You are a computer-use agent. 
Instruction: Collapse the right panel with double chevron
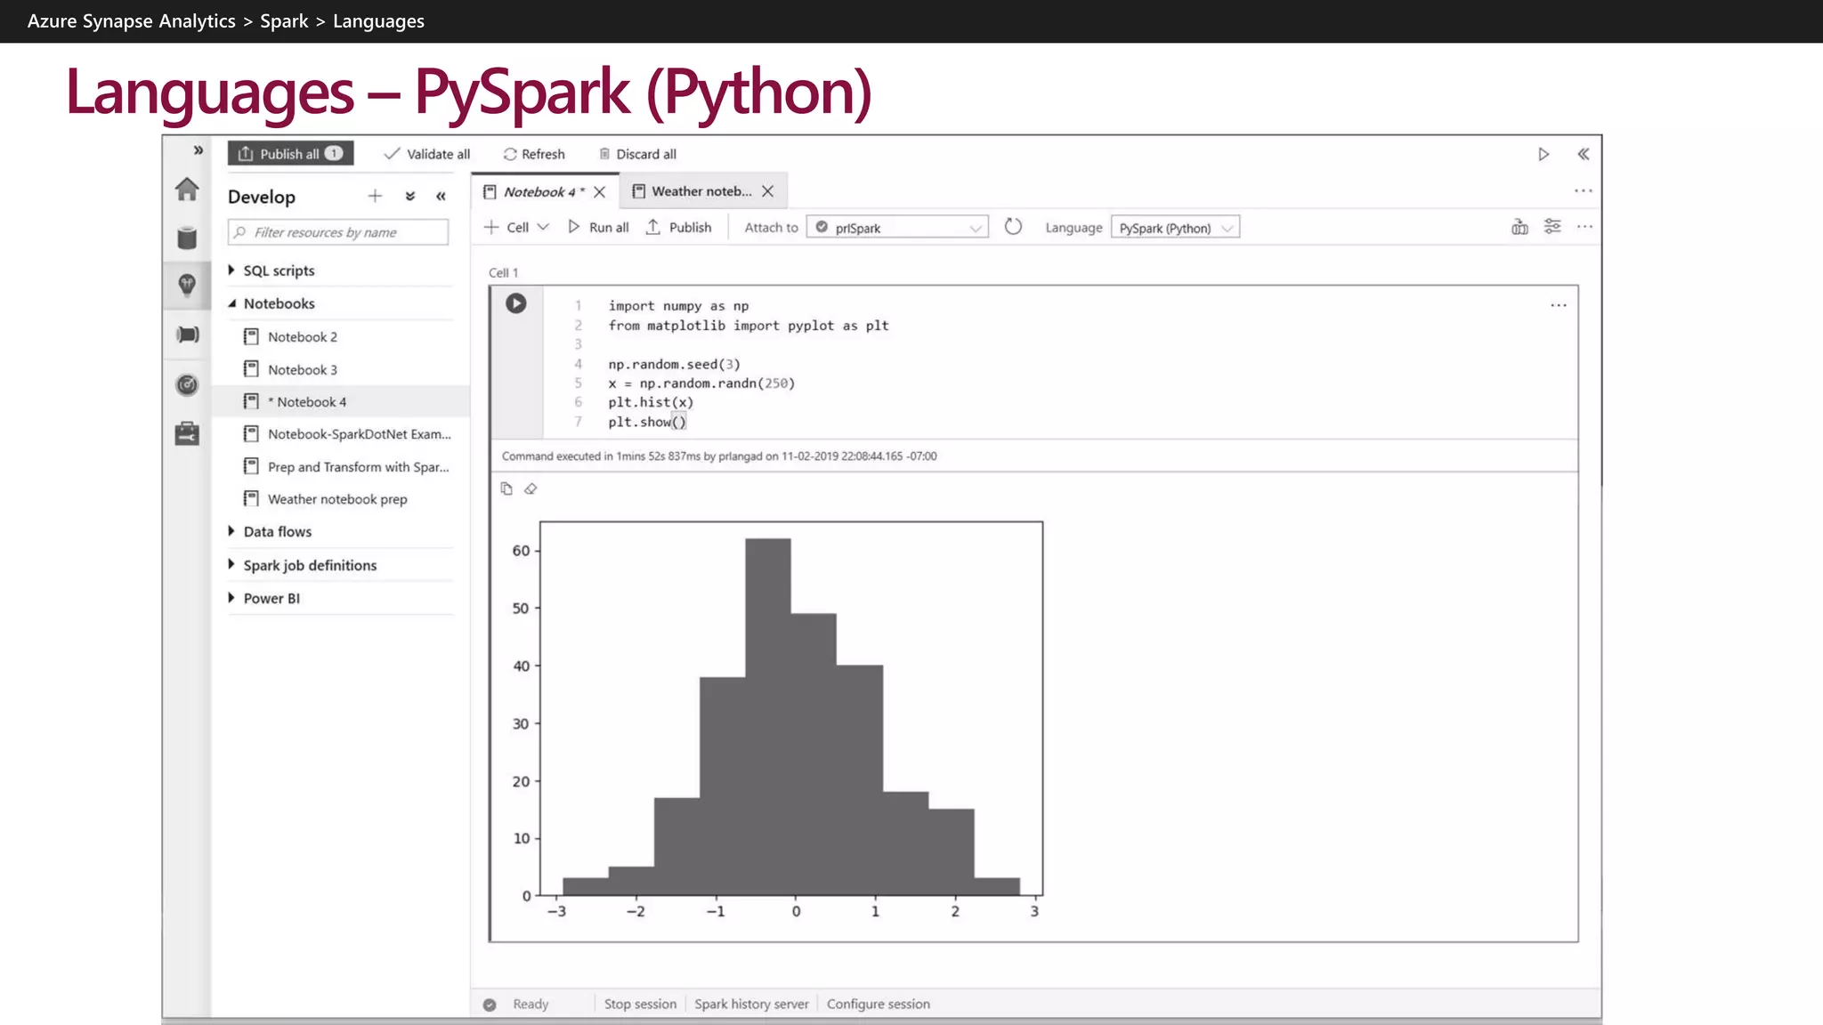coord(1584,154)
